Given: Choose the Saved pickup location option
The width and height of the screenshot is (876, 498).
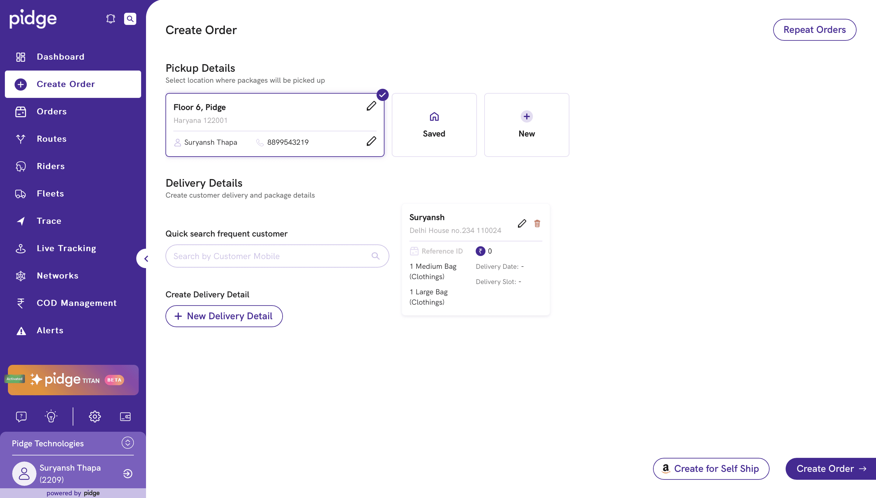Looking at the screenshot, I should point(434,125).
